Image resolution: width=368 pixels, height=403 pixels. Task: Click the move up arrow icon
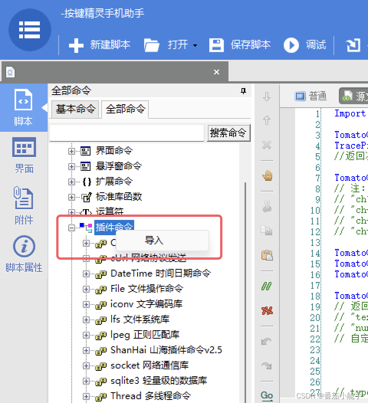267,120
